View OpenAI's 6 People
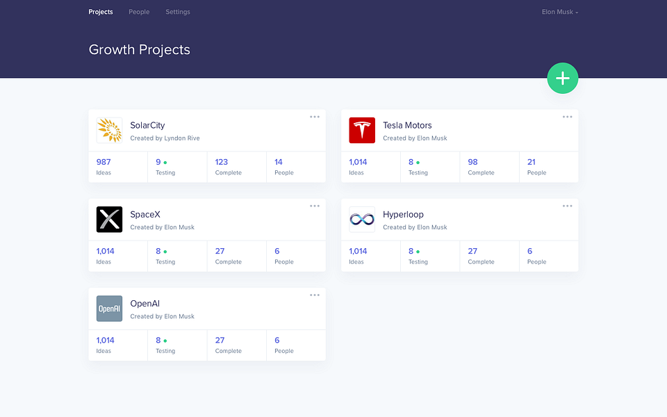 (296, 345)
